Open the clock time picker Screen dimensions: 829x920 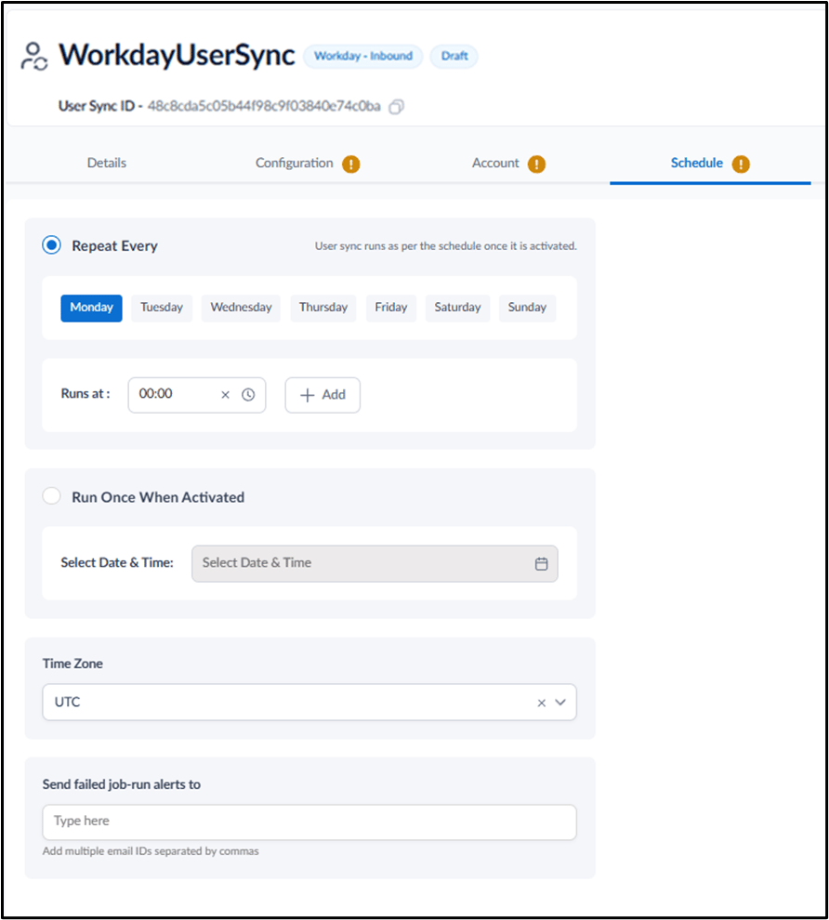[248, 395]
